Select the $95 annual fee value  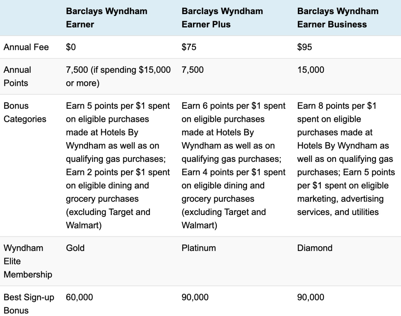(304, 47)
